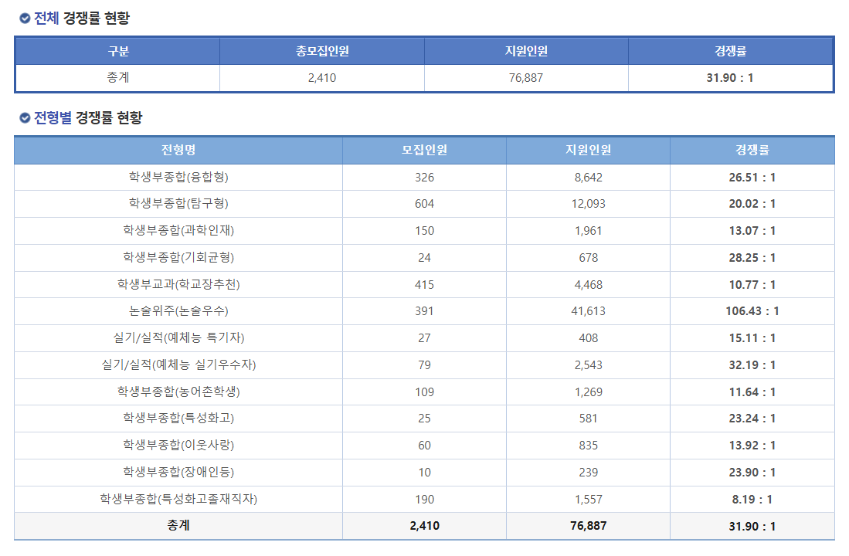Click the 190 recruitment quota value

(425, 500)
